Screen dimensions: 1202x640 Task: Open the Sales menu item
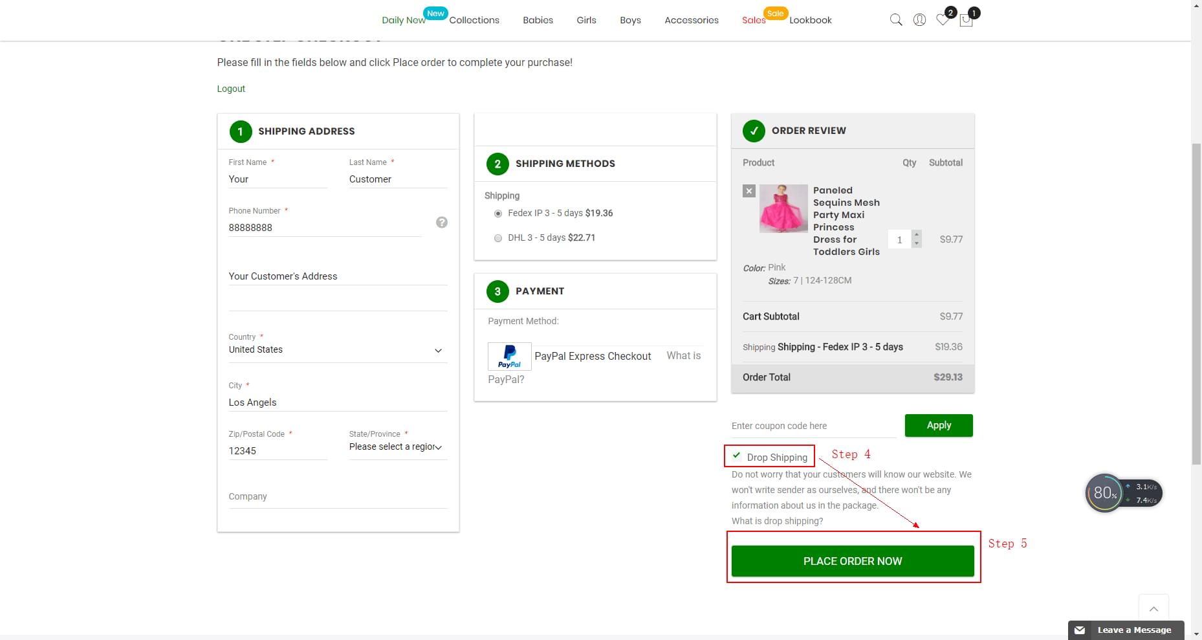(752, 20)
